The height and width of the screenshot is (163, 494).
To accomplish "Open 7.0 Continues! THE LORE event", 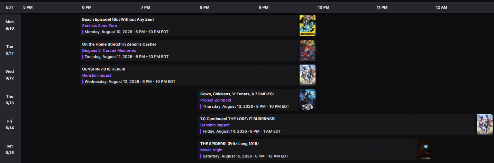I will 238,119.
